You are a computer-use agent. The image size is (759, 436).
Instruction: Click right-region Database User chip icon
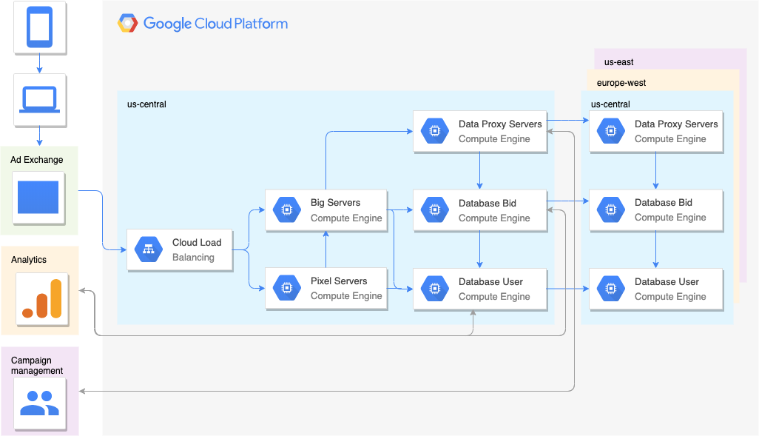pos(611,288)
